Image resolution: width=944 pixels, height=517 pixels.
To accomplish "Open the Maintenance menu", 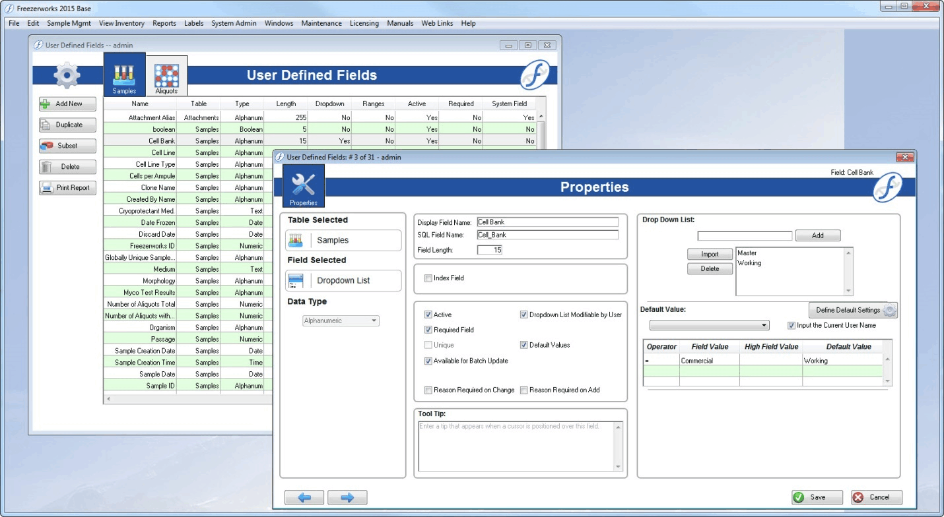I will [x=321, y=23].
